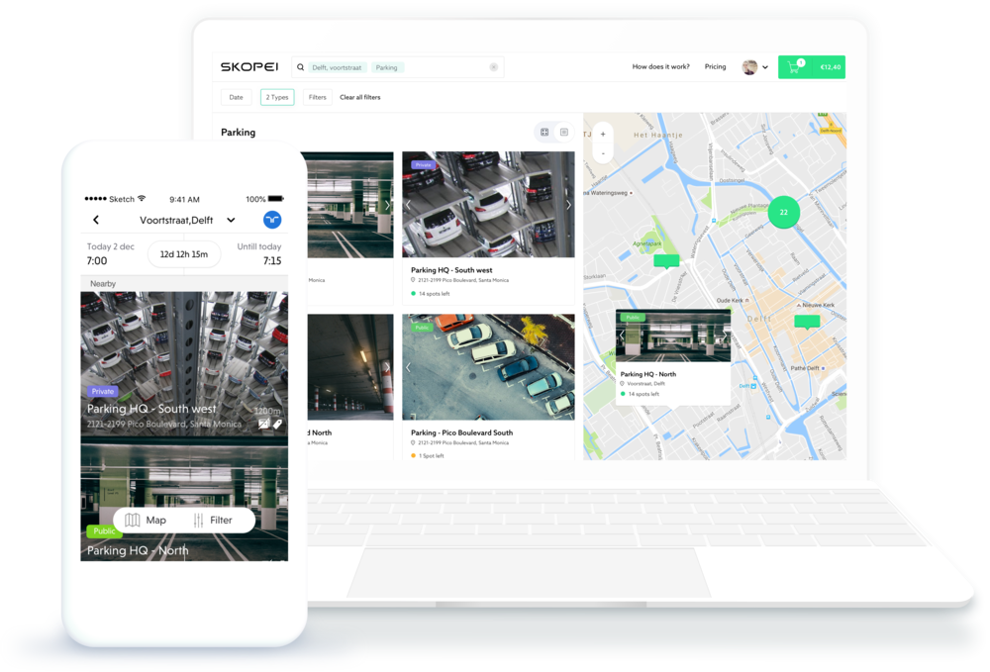Tap the no-photo icon on phone South west card
The height and width of the screenshot is (672, 990).
pyautogui.click(x=264, y=424)
